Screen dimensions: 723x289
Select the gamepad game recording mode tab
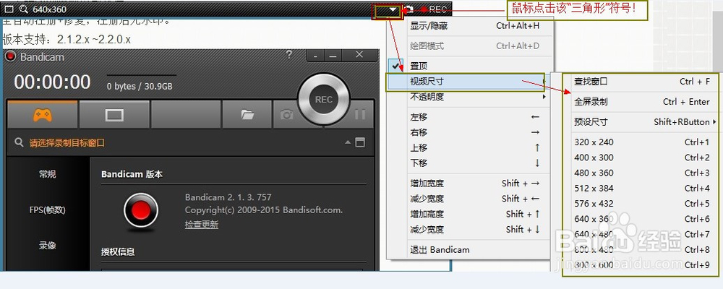[x=43, y=115]
